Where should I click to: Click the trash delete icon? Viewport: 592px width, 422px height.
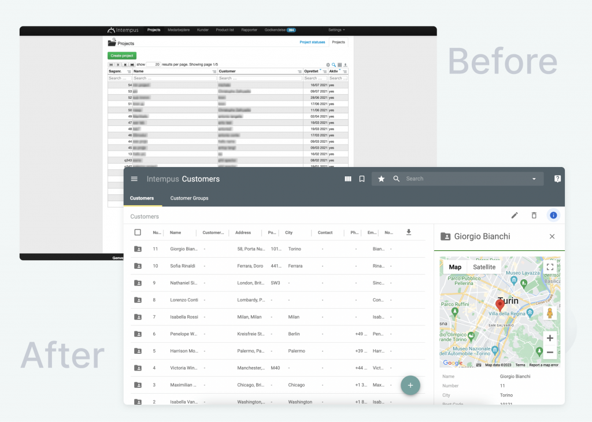coord(534,216)
